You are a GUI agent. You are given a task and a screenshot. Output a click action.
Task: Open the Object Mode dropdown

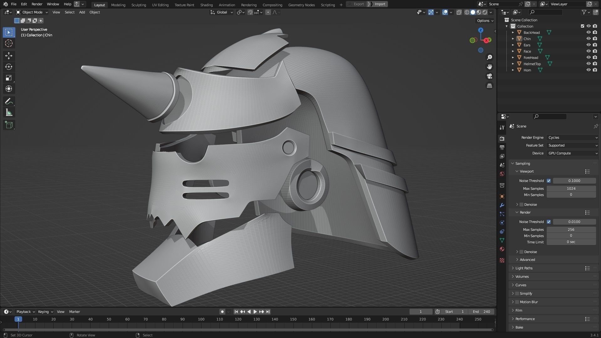32,12
